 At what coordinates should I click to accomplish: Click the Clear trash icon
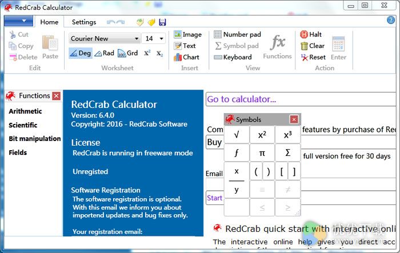point(304,46)
